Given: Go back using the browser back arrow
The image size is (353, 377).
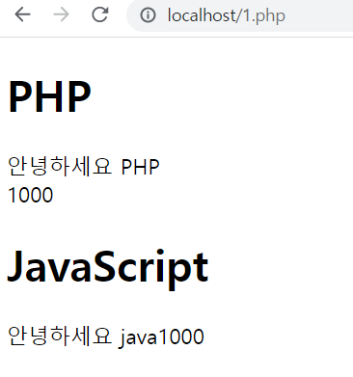Looking at the screenshot, I should click(x=22, y=14).
